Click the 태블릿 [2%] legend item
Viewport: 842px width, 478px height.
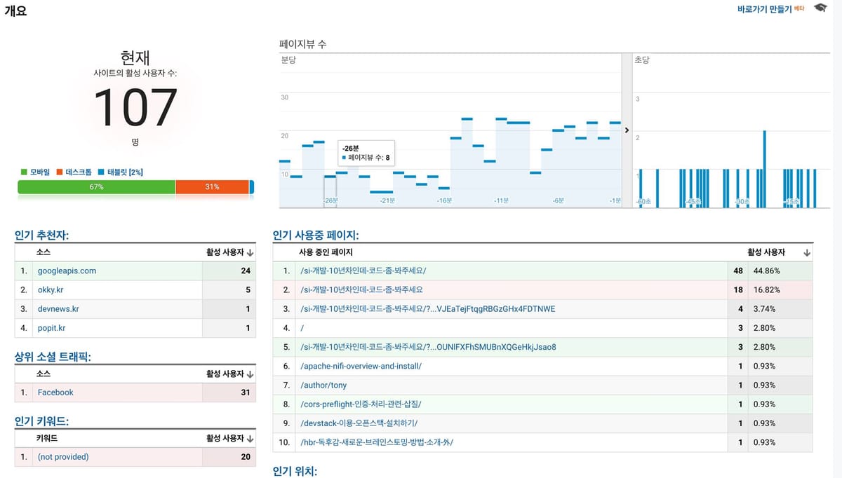click(x=122, y=172)
